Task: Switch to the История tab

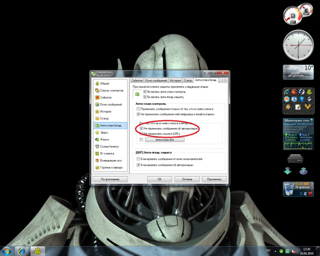Action: click(175, 80)
